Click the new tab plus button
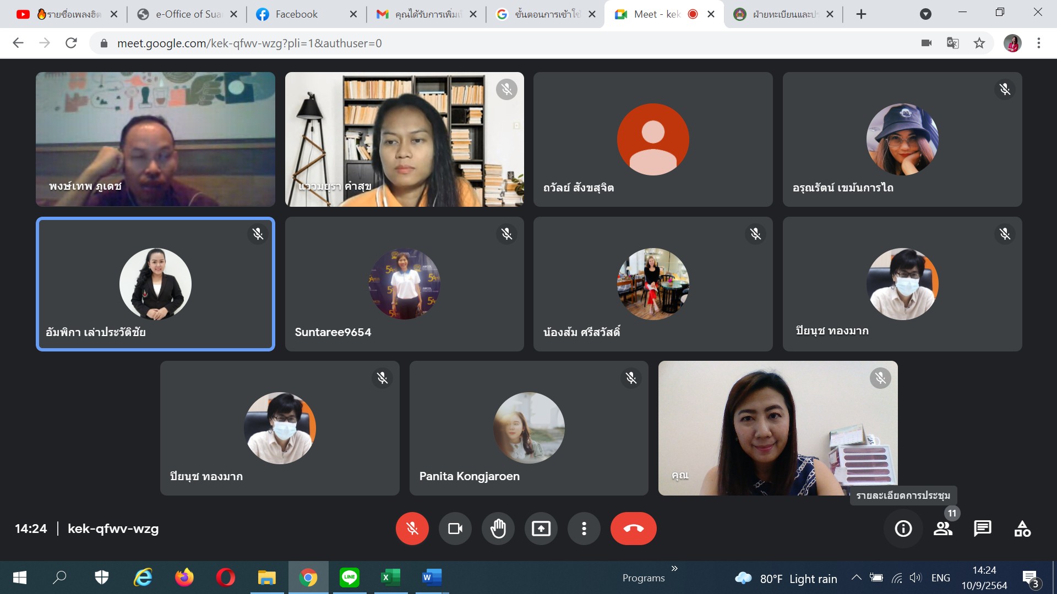 [861, 14]
